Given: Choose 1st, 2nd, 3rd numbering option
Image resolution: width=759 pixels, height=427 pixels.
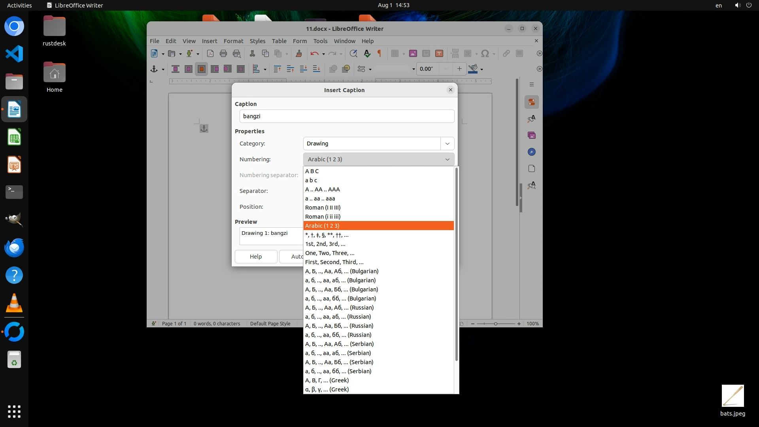Looking at the screenshot, I should click(325, 244).
